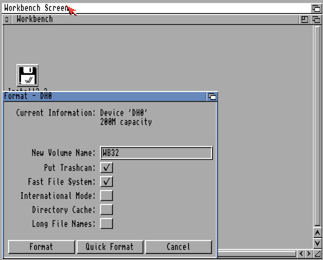Cancel the Format dialog
The width and height of the screenshot is (323, 260).
pos(178,247)
